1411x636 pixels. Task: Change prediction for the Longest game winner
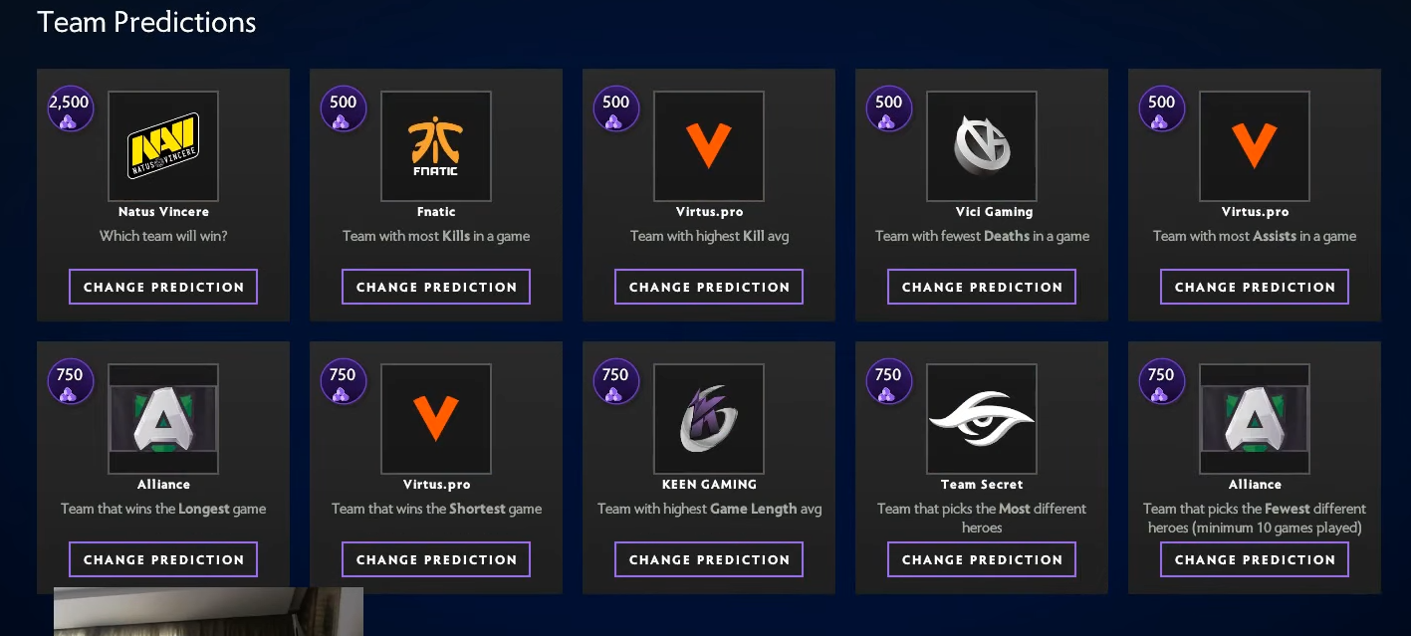pyautogui.click(x=163, y=559)
